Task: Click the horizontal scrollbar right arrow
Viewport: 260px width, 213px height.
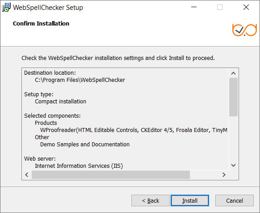Action: click(224, 175)
